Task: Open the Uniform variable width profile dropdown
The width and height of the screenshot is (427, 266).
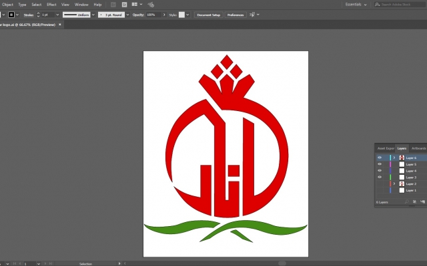Action: [x=93, y=15]
